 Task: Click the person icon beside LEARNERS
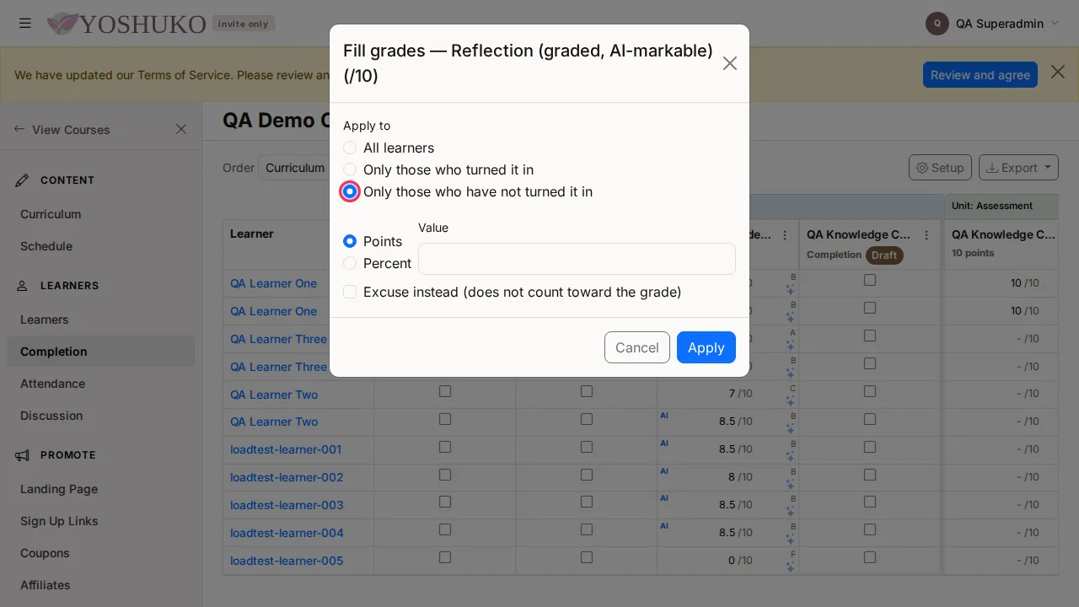(x=22, y=286)
